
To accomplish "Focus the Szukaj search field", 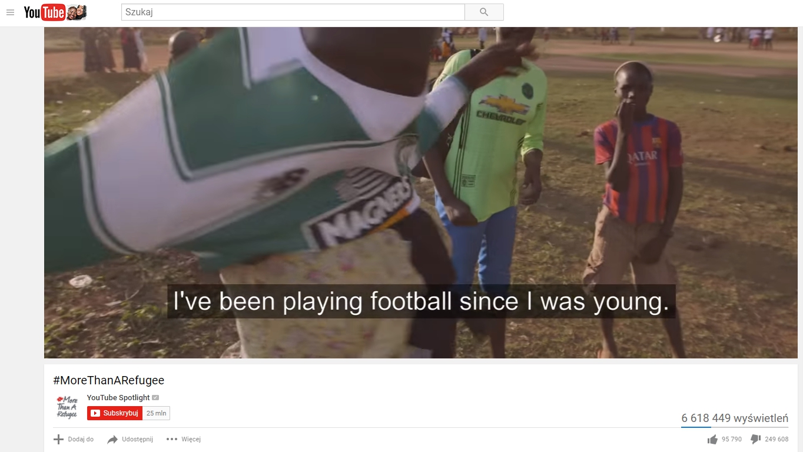I will (293, 12).
